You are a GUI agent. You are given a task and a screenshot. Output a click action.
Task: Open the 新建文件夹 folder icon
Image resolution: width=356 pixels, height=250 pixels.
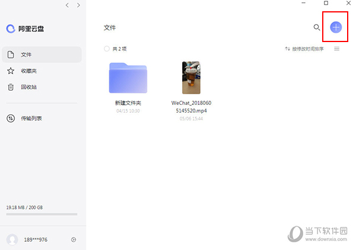coord(128,78)
